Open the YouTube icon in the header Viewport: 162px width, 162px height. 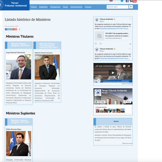click(x=133, y=1)
